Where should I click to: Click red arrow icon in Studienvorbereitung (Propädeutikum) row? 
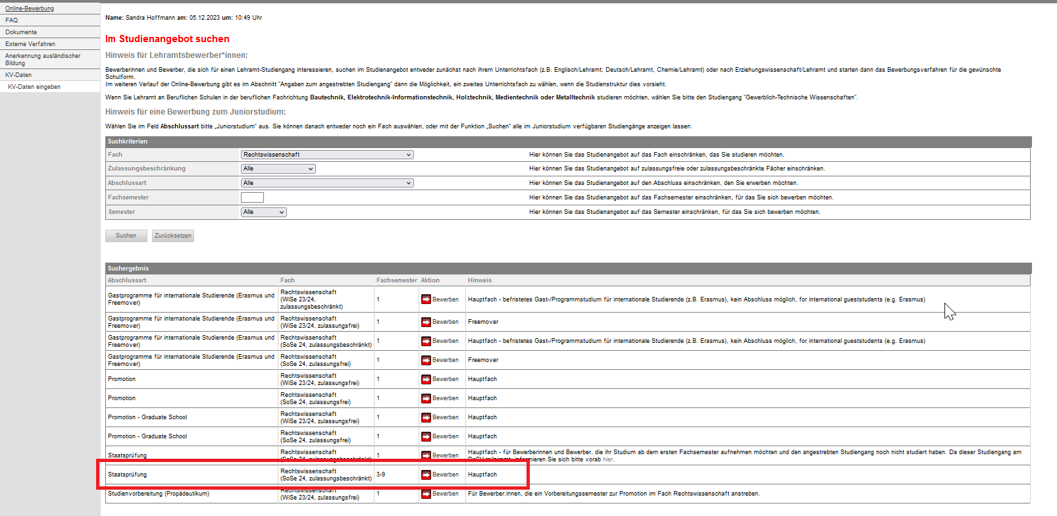pyautogui.click(x=426, y=494)
